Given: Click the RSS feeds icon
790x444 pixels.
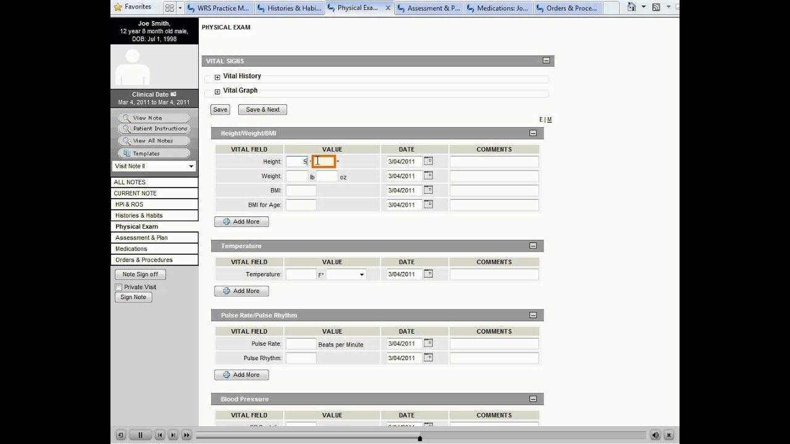Looking at the screenshot, I should click(656, 7).
